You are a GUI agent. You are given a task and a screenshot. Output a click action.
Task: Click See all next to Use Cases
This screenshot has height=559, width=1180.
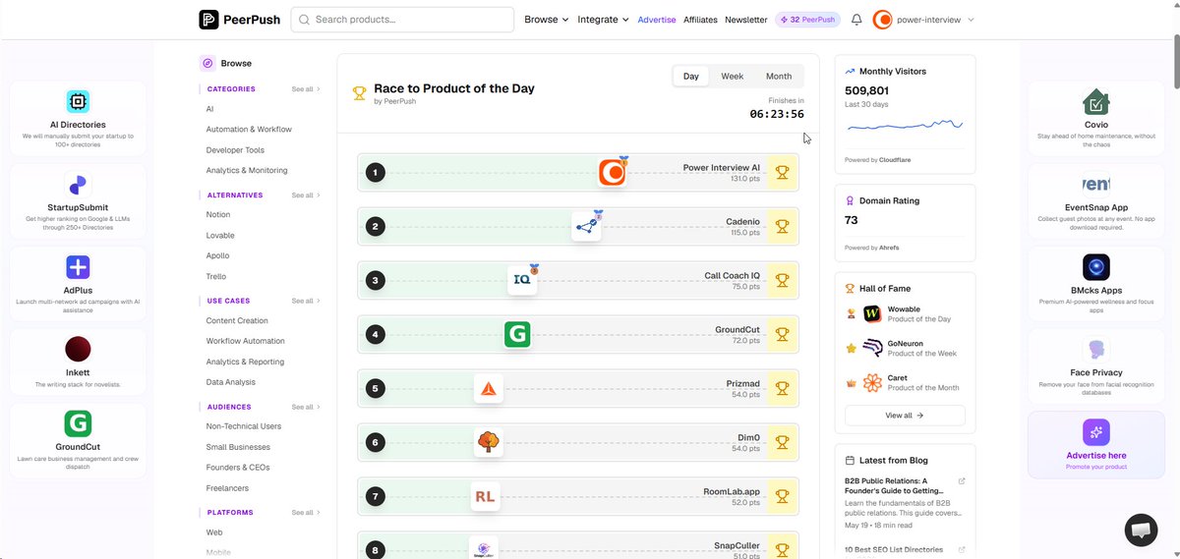(x=306, y=301)
